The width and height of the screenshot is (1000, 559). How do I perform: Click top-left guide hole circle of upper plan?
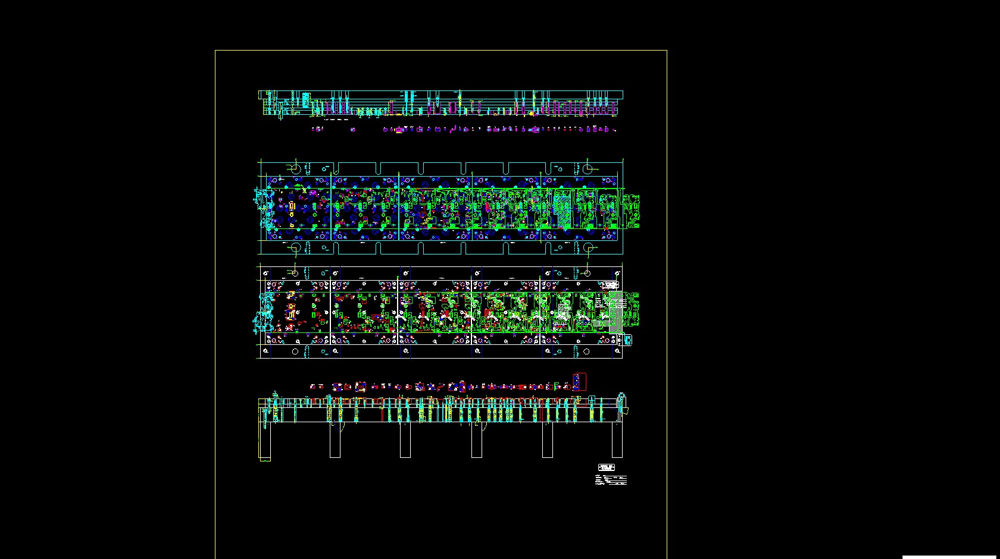295,168
